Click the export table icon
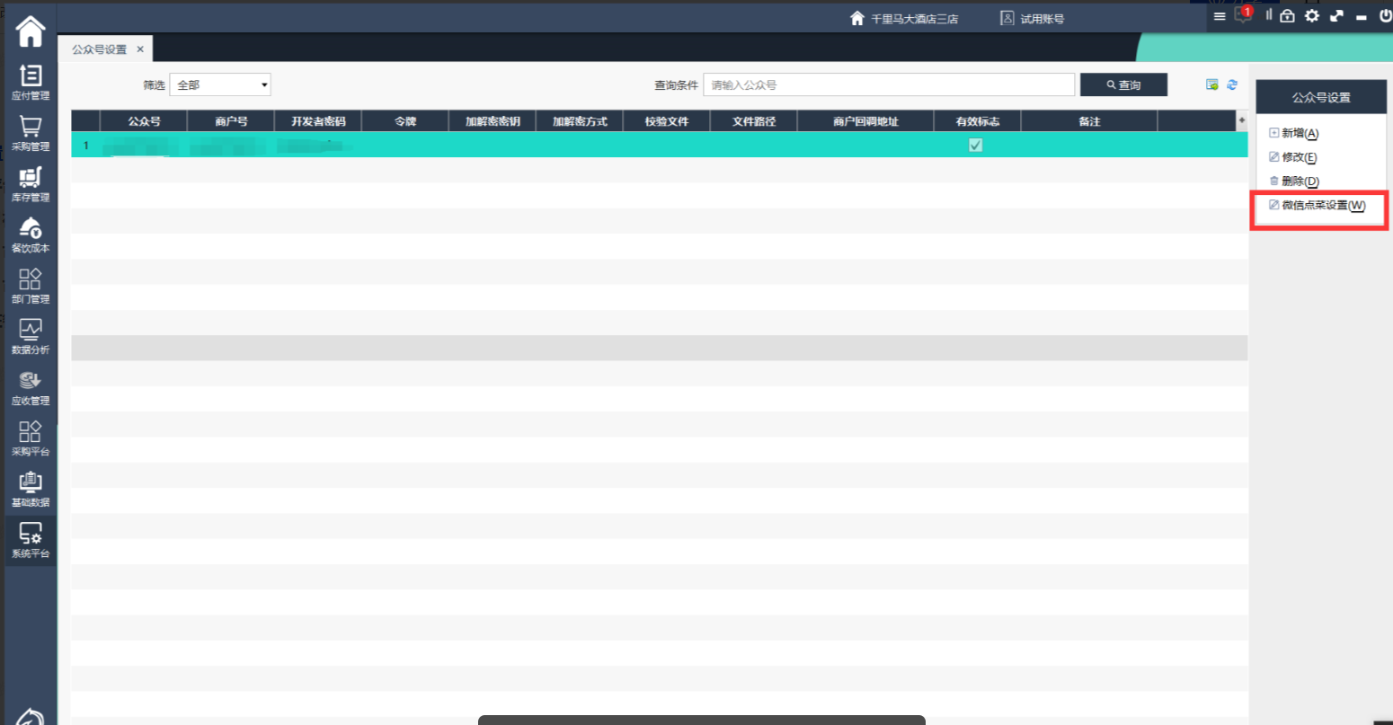Viewport: 1393px width, 725px height. (1212, 84)
